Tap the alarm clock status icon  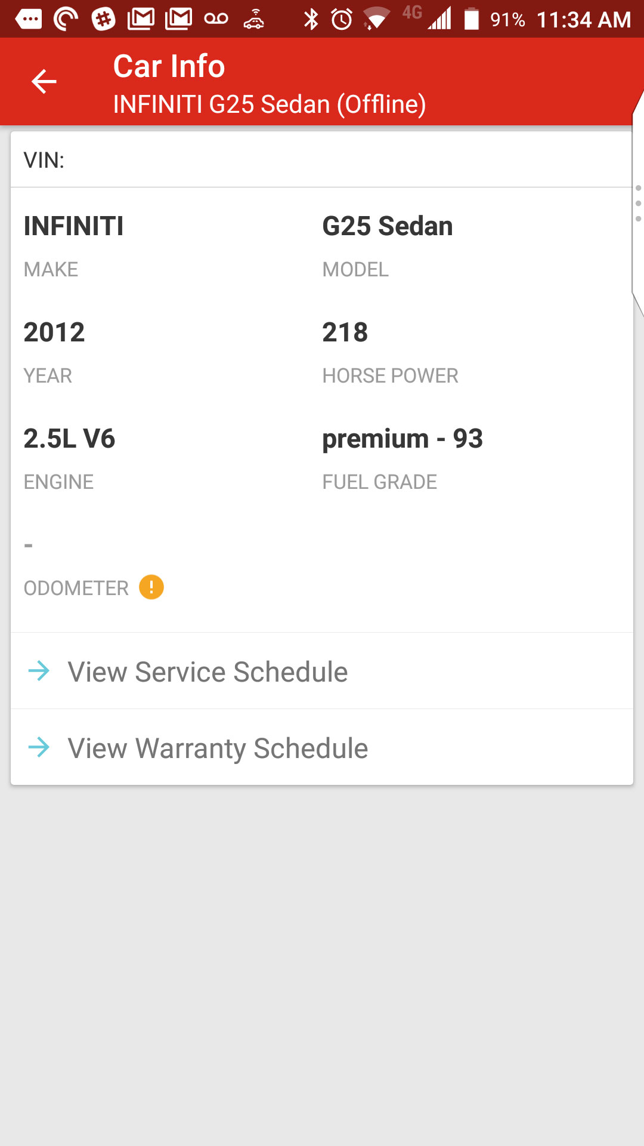[x=342, y=19]
